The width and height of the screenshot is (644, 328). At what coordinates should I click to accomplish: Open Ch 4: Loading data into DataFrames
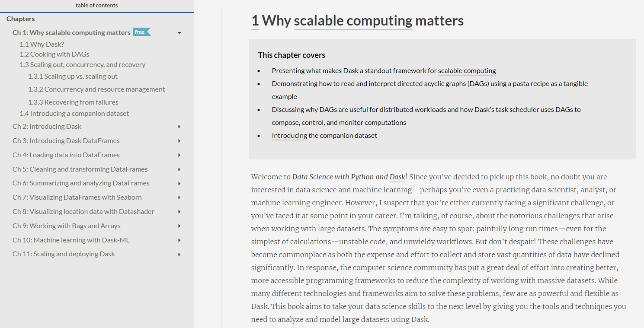tap(66, 155)
